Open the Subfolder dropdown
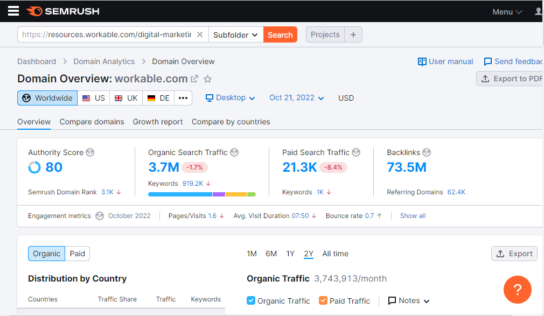Viewport: 544px width, 316px height. [236, 35]
